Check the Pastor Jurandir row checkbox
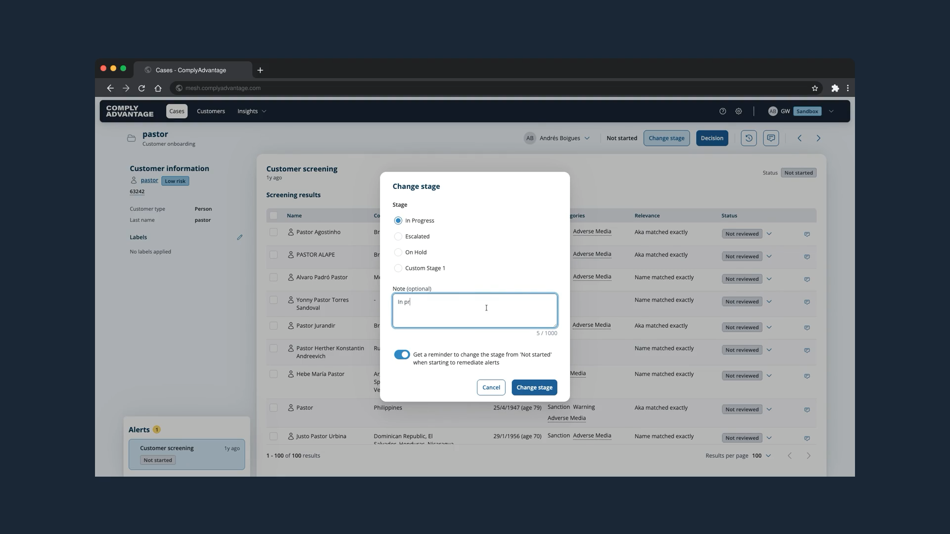Viewport: 950px width, 534px height. point(274,326)
